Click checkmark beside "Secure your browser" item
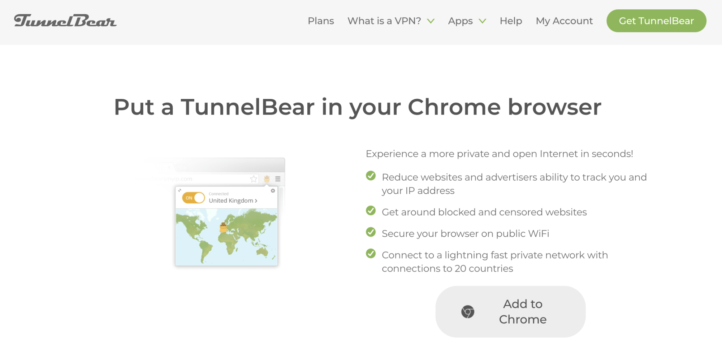The width and height of the screenshot is (722, 354). pyautogui.click(x=371, y=232)
